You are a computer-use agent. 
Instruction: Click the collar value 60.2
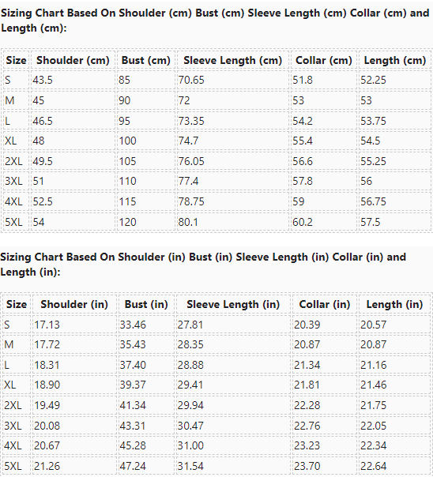(x=303, y=222)
